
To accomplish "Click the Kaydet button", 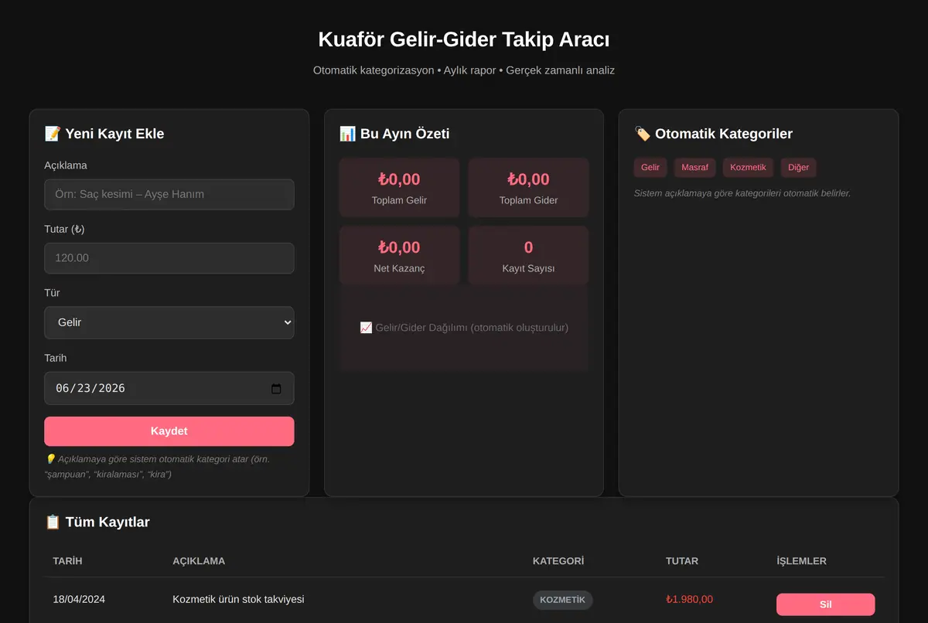I will click(x=169, y=431).
